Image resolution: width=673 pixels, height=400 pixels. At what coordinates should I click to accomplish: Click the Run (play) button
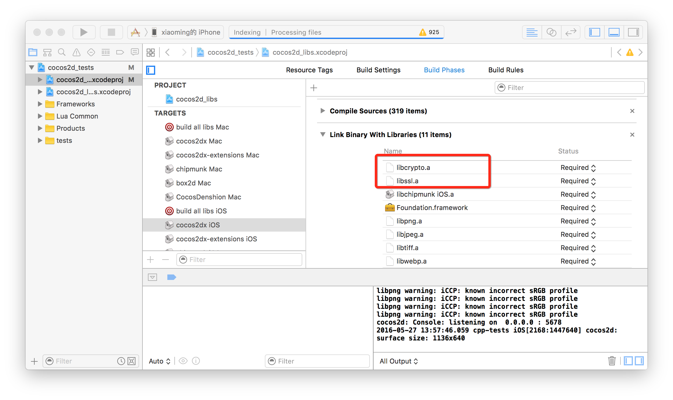coord(84,32)
